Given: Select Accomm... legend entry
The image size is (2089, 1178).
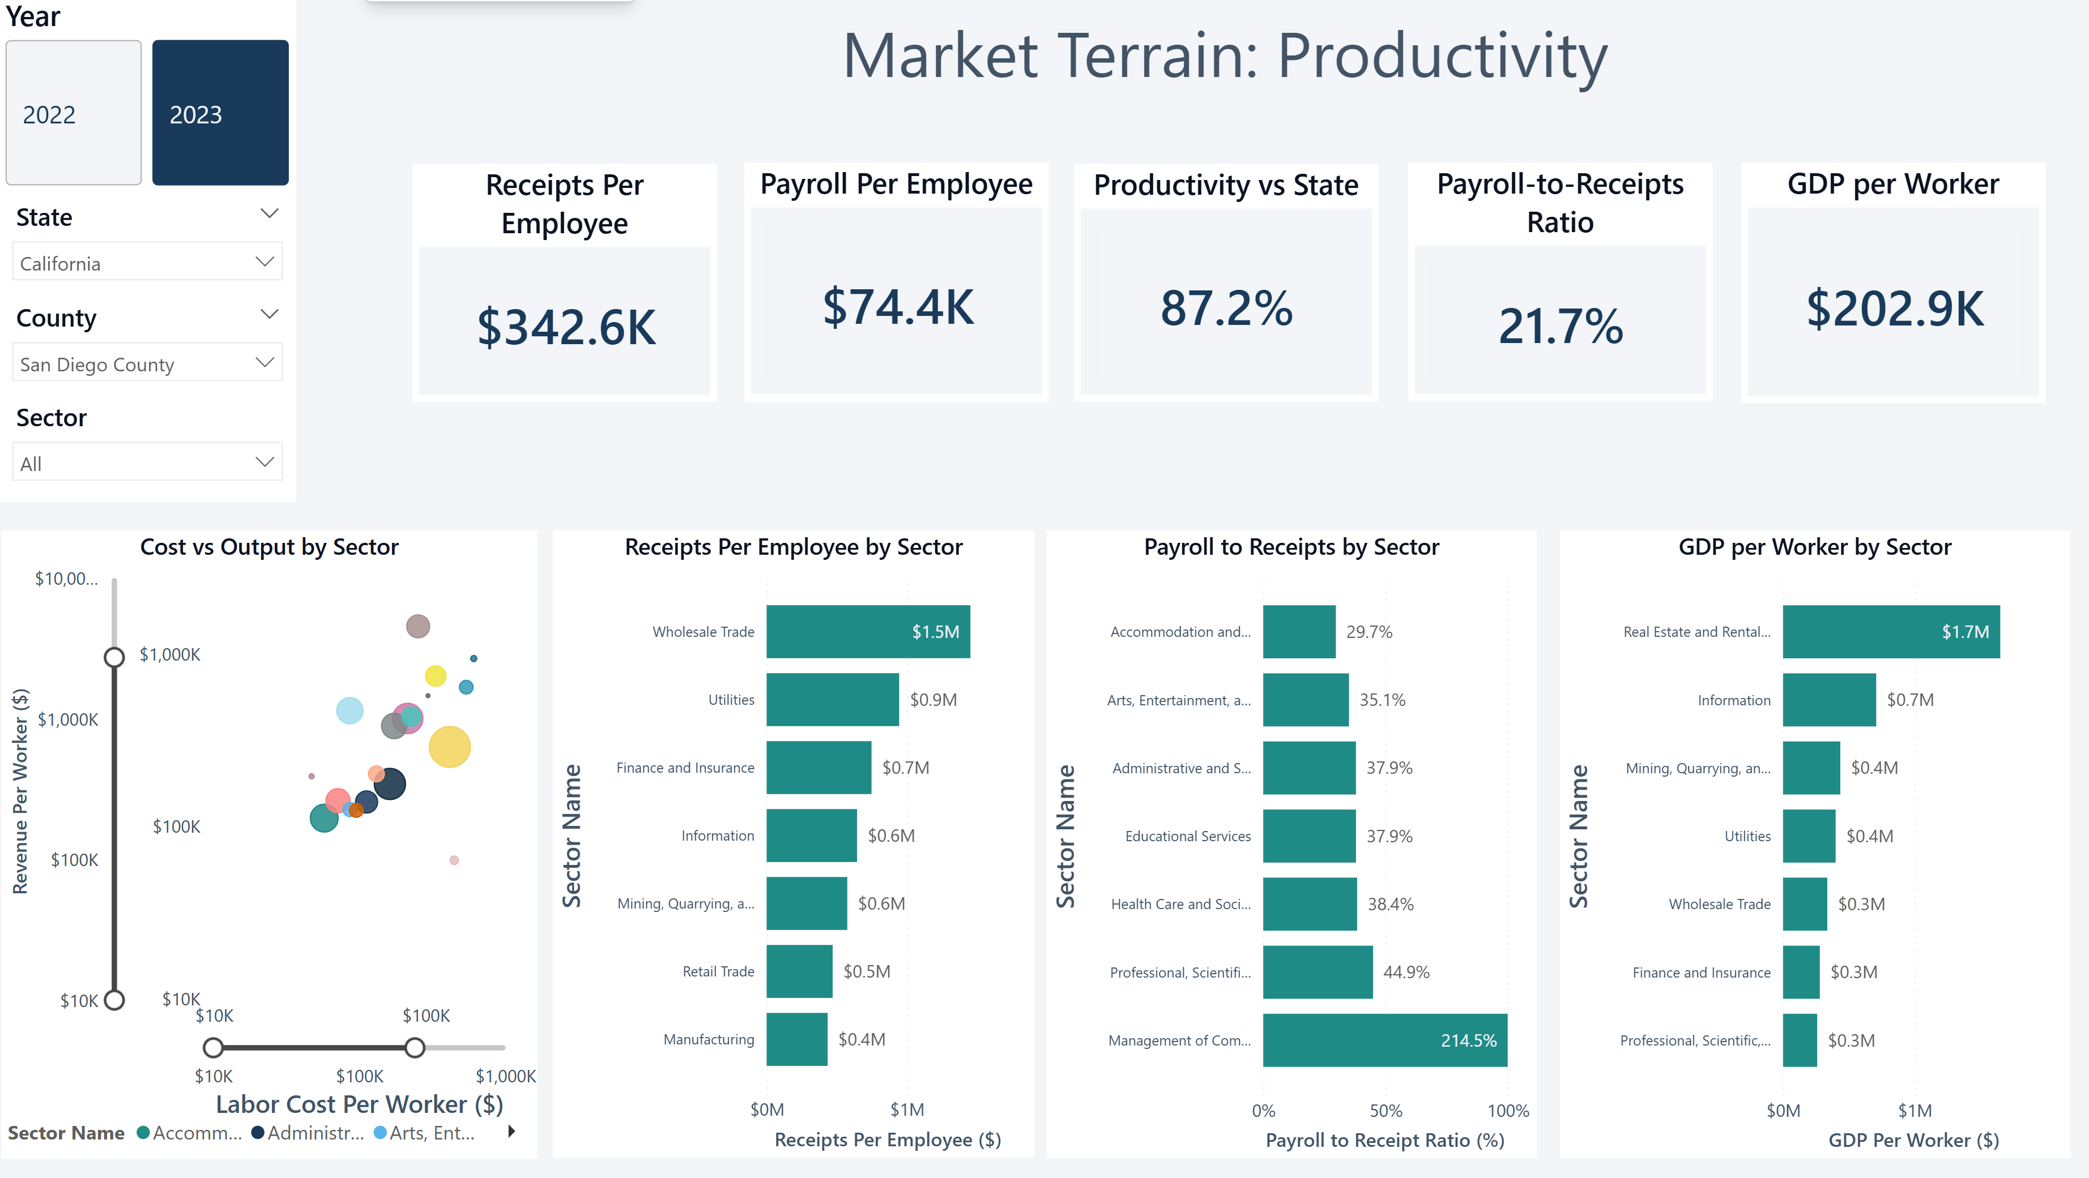Looking at the screenshot, I should pyautogui.click(x=190, y=1133).
